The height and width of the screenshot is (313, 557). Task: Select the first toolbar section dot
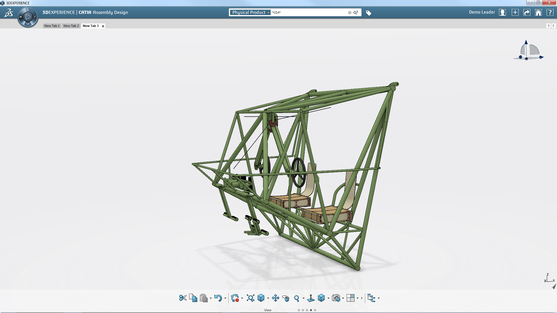(x=299, y=310)
